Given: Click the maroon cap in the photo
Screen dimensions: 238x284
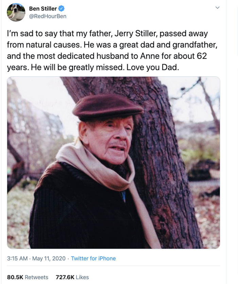Looking at the screenshot, I should tap(108, 106).
